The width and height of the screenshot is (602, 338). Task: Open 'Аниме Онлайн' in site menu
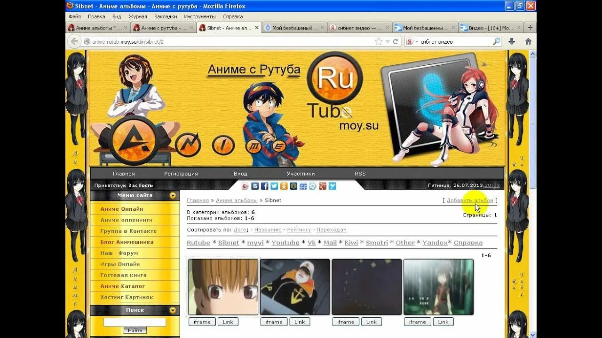[x=122, y=209]
